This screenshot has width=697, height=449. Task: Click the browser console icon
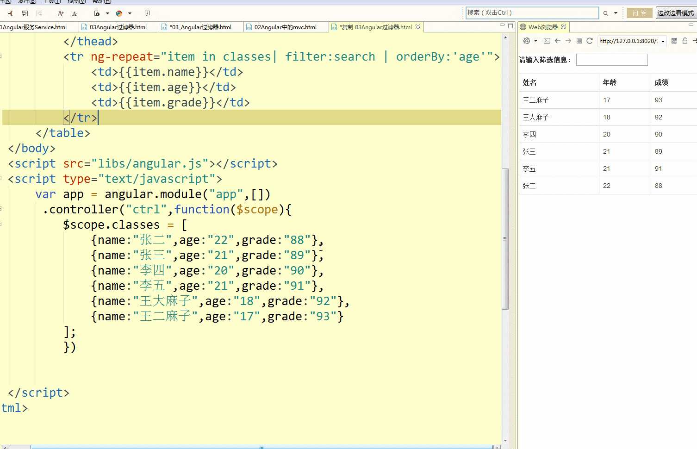(x=547, y=41)
